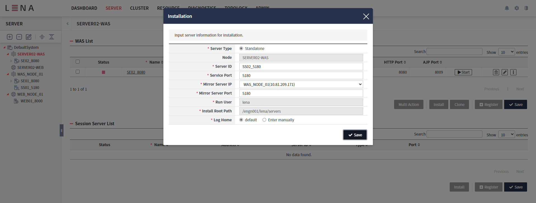
Task: Select Enter manually for Log Home
Action: [x=264, y=120]
